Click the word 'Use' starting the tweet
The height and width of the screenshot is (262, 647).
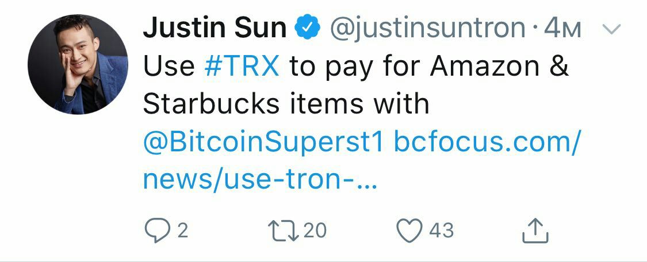pyautogui.click(x=169, y=66)
